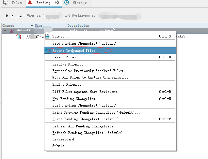
Task: Expand the Filter disclosure triangle
Action: pos(7,16)
